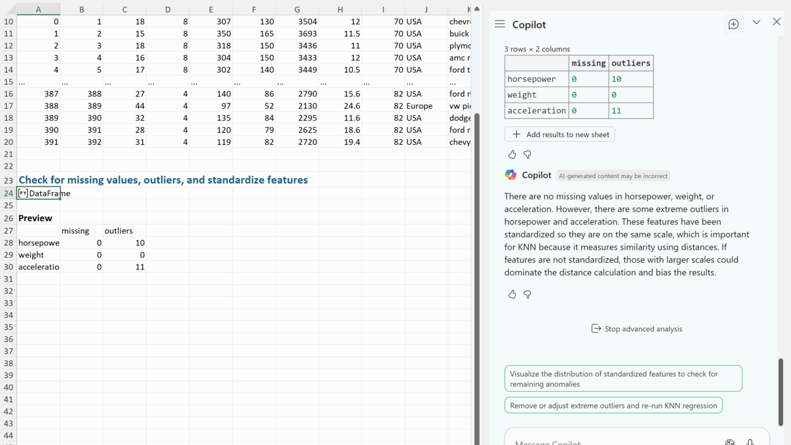Viewport: 791px width, 445px height.
Task: Click the Copilot logo beside the response
Action: pyautogui.click(x=510, y=175)
